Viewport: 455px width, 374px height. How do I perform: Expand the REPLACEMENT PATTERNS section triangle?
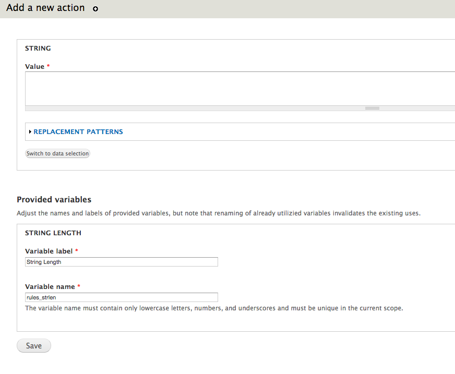[x=30, y=131]
